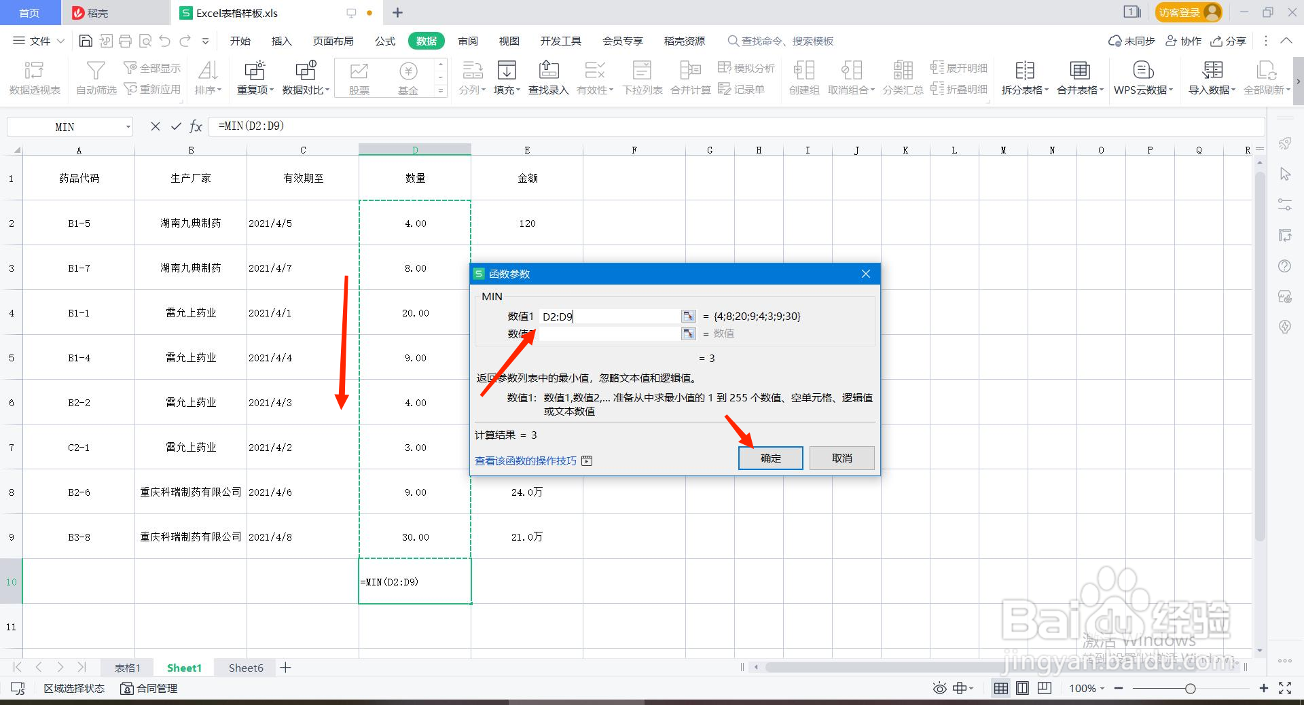1304x705 pixels.
Task: Open link 查看该函数的操作技巧
Action: [526, 460]
